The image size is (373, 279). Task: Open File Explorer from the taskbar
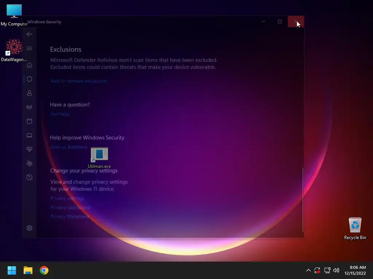[28, 270]
